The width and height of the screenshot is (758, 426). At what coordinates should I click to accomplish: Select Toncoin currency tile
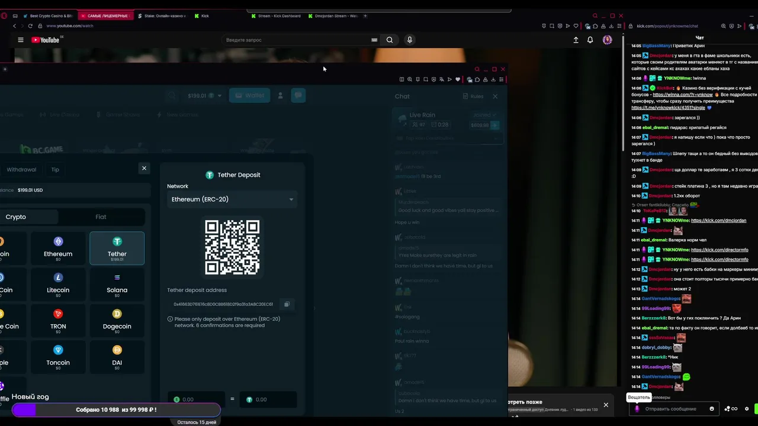(x=58, y=357)
